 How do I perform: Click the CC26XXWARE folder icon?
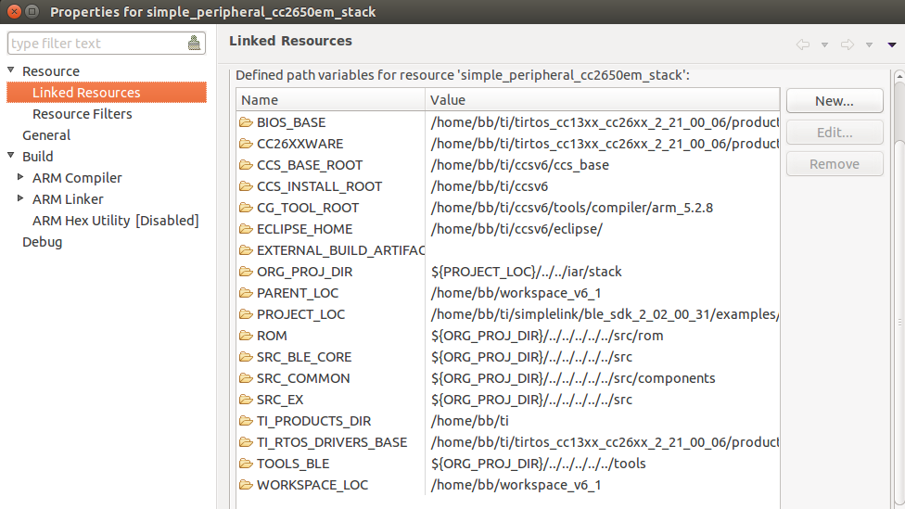[246, 144]
